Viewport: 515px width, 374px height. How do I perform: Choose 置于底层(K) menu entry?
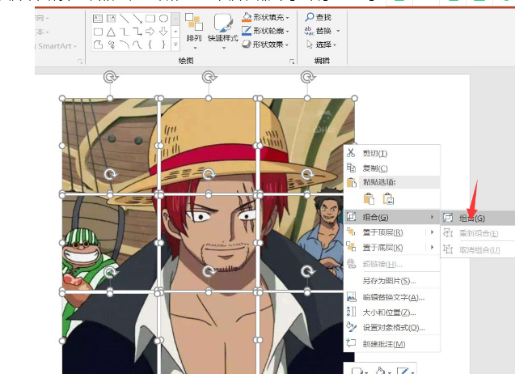pyautogui.click(x=391, y=248)
